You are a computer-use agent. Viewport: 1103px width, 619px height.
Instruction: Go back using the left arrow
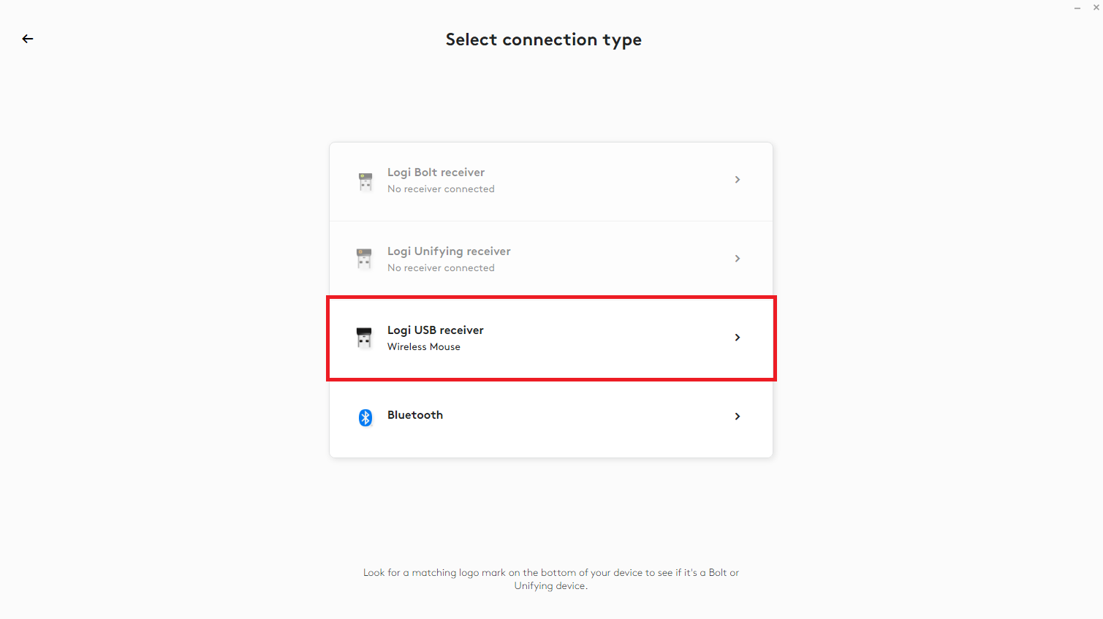[28, 39]
